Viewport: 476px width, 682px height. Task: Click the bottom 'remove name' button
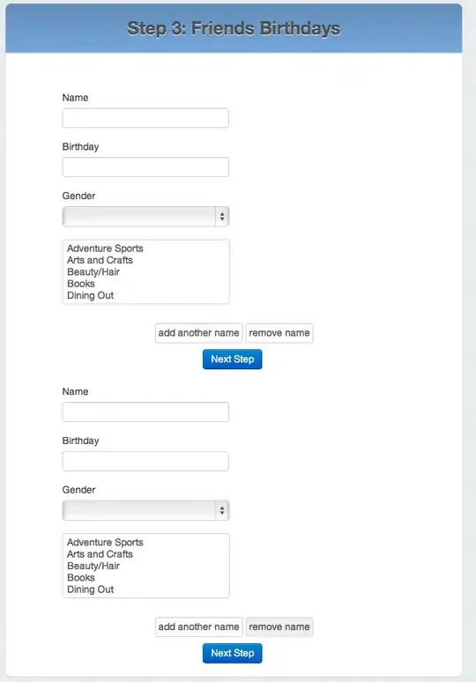click(x=279, y=626)
